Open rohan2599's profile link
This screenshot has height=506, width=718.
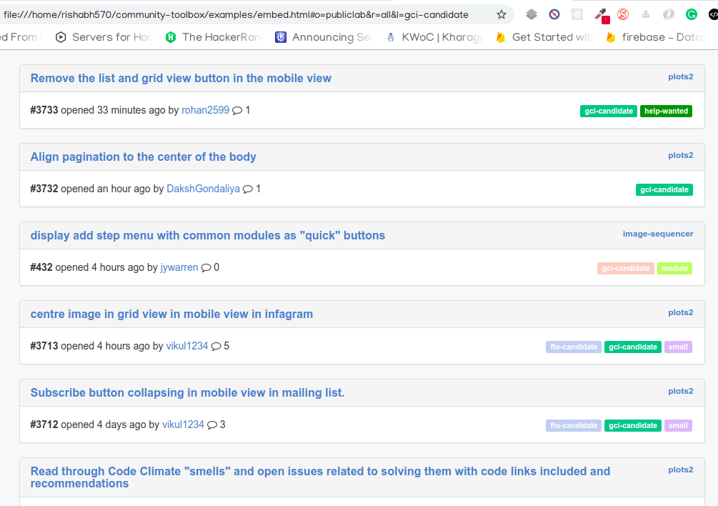click(x=204, y=110)
